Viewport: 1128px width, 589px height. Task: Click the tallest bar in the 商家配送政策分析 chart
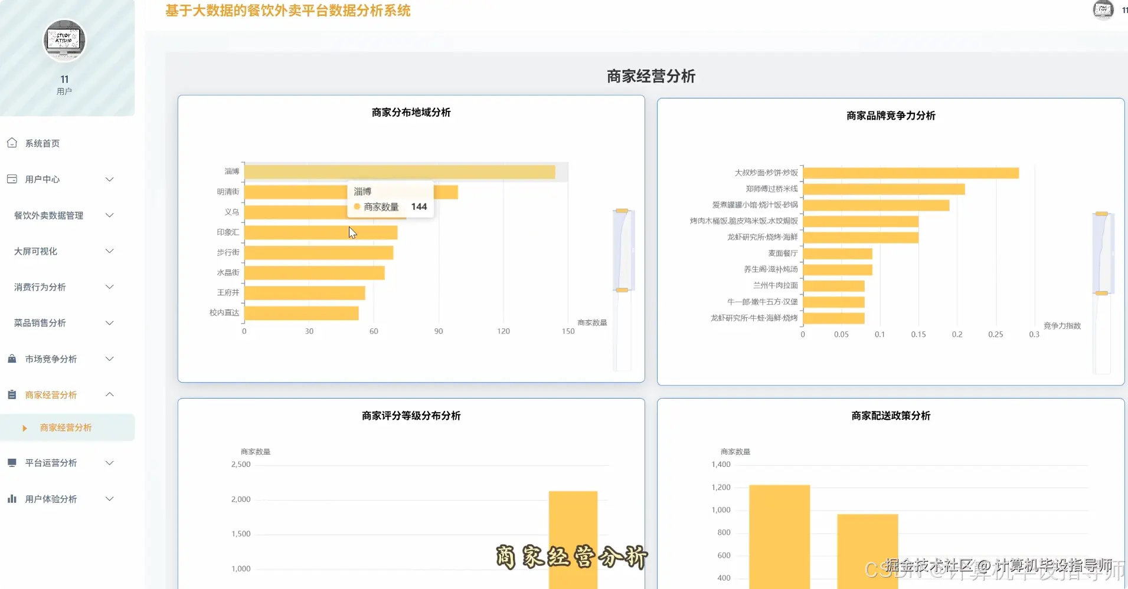779,537
